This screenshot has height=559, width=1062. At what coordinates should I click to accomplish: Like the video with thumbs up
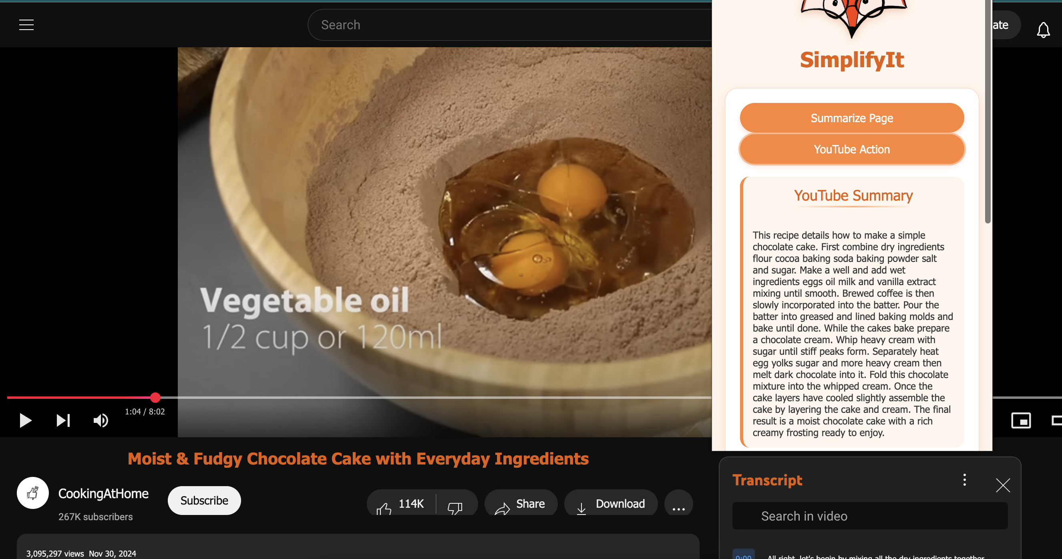[401, 504]
